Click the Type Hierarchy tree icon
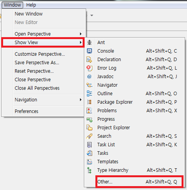The width and height of the screenshot is (187, 190). click(89, 170)
